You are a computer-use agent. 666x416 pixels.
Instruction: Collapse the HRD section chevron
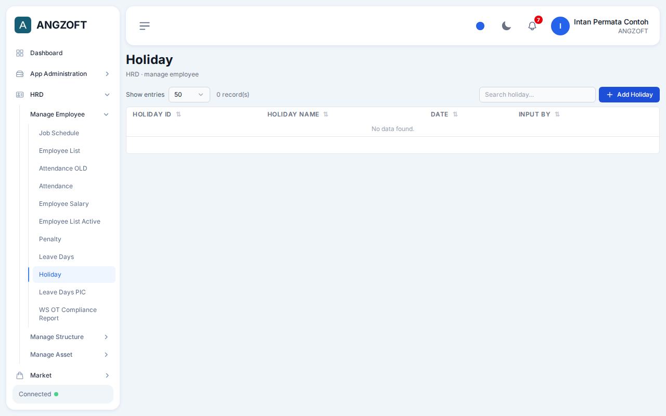click(107, 95)
